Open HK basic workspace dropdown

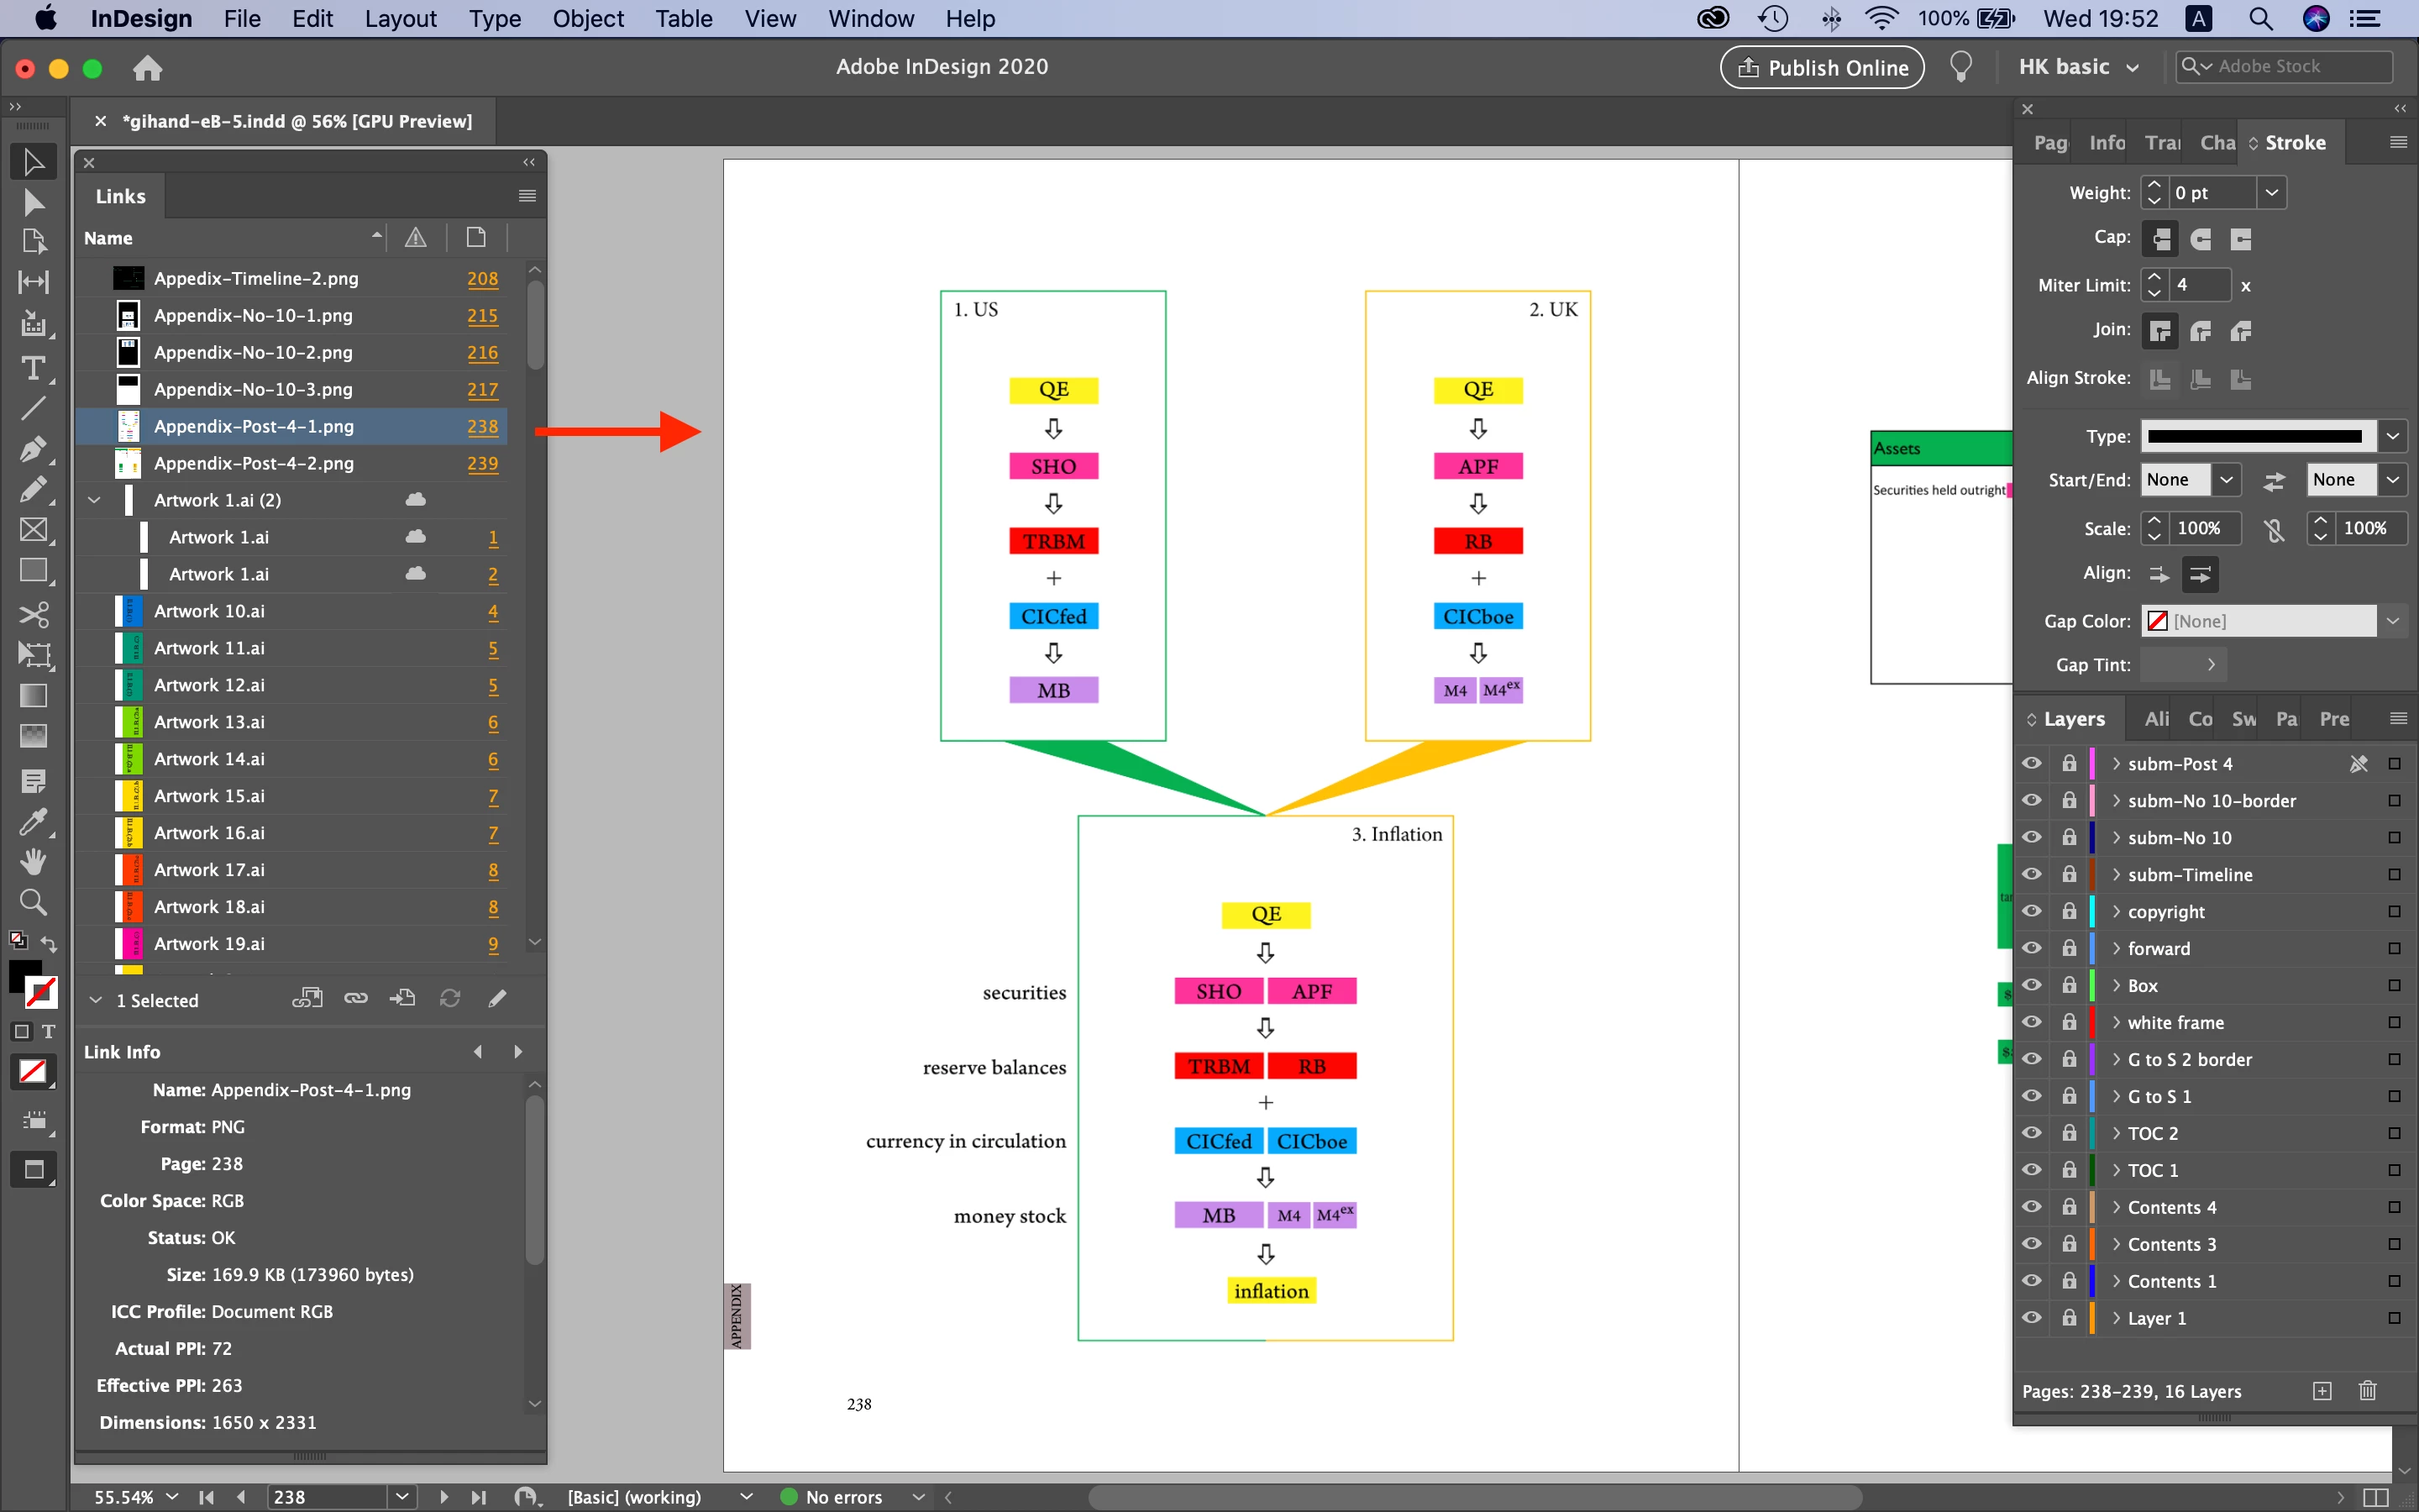pos(2078,67)
